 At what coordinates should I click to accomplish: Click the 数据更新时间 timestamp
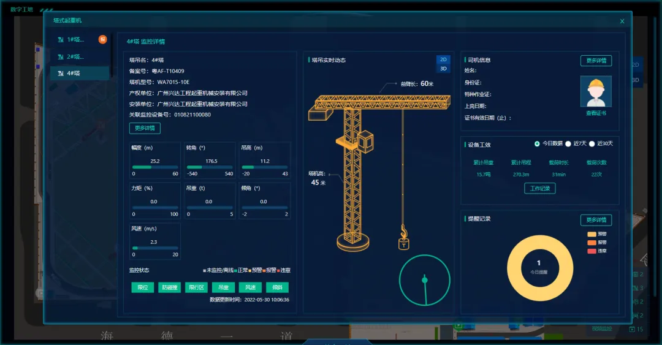pyautogui.click(x=249, y=300)
